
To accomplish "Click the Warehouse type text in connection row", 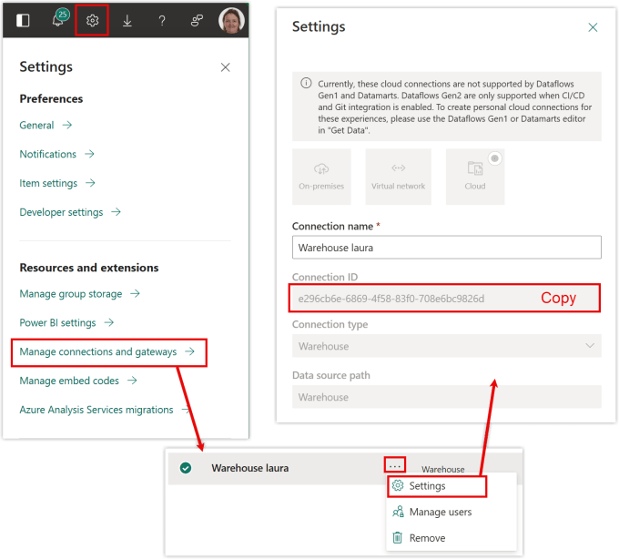I will tap(442, 470).
